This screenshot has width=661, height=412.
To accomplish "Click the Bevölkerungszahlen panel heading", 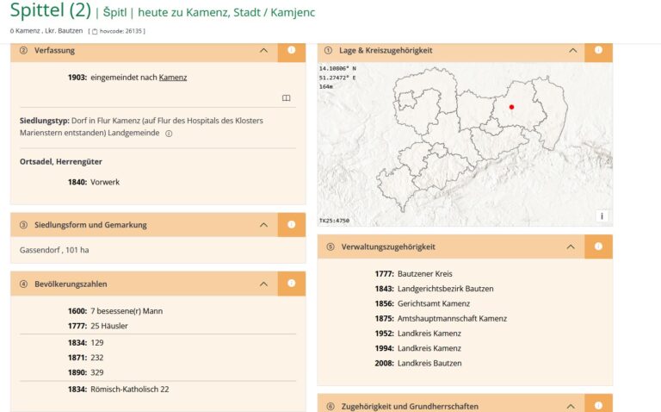I will tap(71, 284).
